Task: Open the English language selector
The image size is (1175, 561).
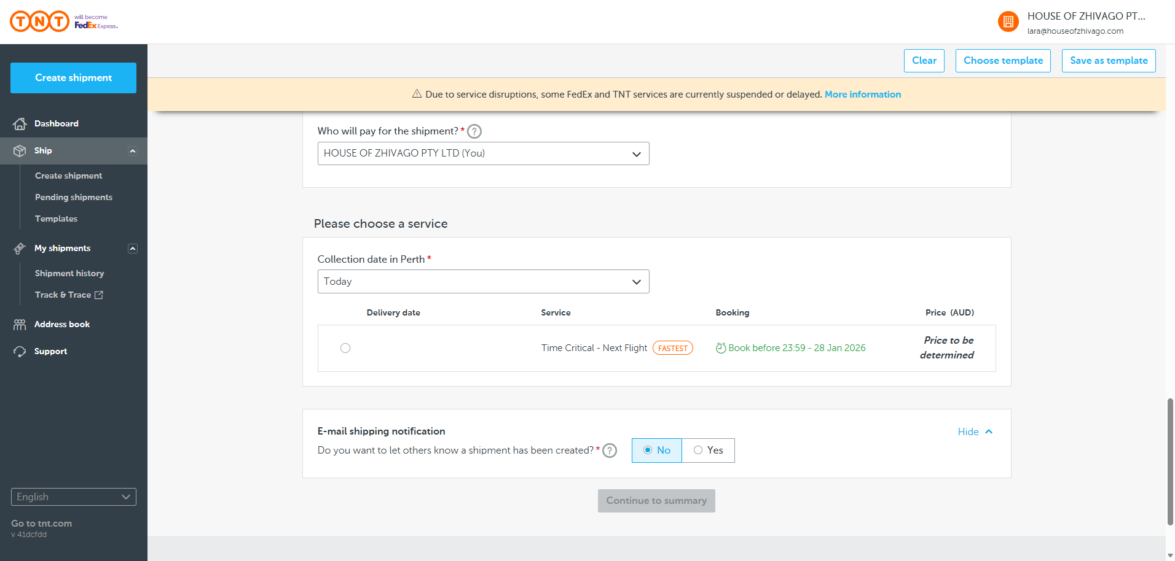Action: coord(74,497)
